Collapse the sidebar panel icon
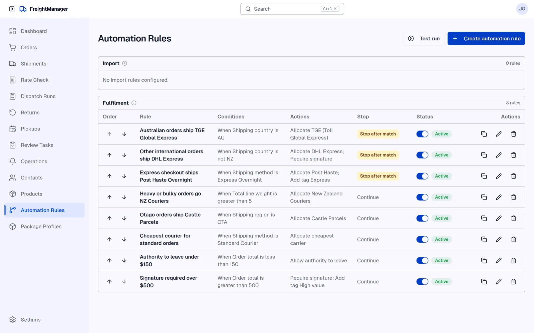Image resolution: width=534 pixels, height=333 pixels. coord(12,9)
